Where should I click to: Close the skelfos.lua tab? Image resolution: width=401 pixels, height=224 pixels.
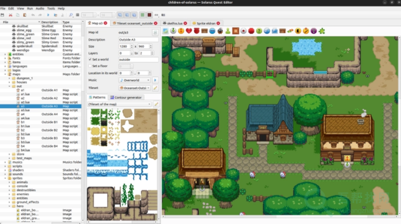(x=185, y=23)
